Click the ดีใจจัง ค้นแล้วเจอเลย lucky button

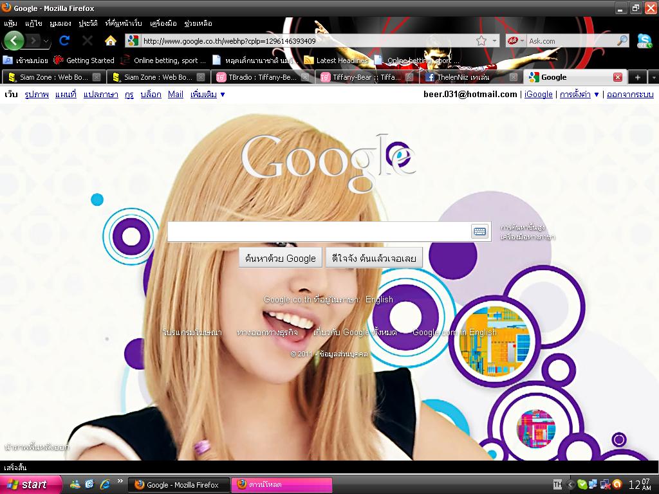click(x=374, y=258)
